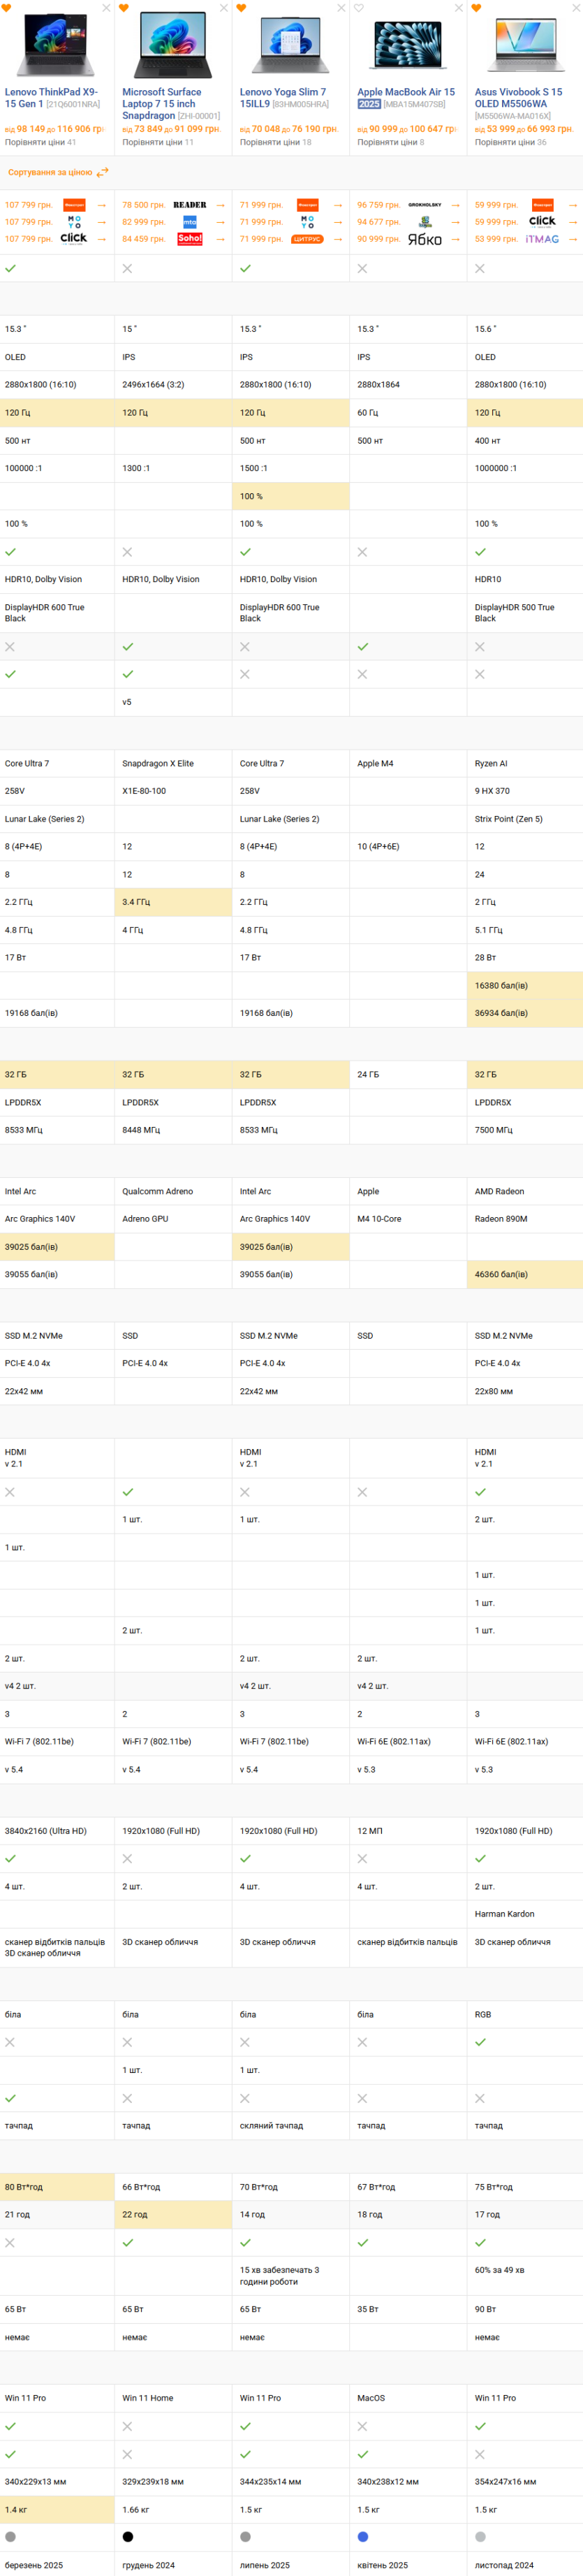This screenshot has width=583, height=2576.
Task: Open the Microsoft Surface Laptop 7 photo
Action: coord(174,45)
